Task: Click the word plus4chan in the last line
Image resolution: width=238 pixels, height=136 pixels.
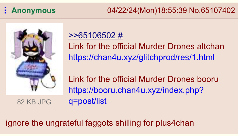Action: tap(175, 123)
